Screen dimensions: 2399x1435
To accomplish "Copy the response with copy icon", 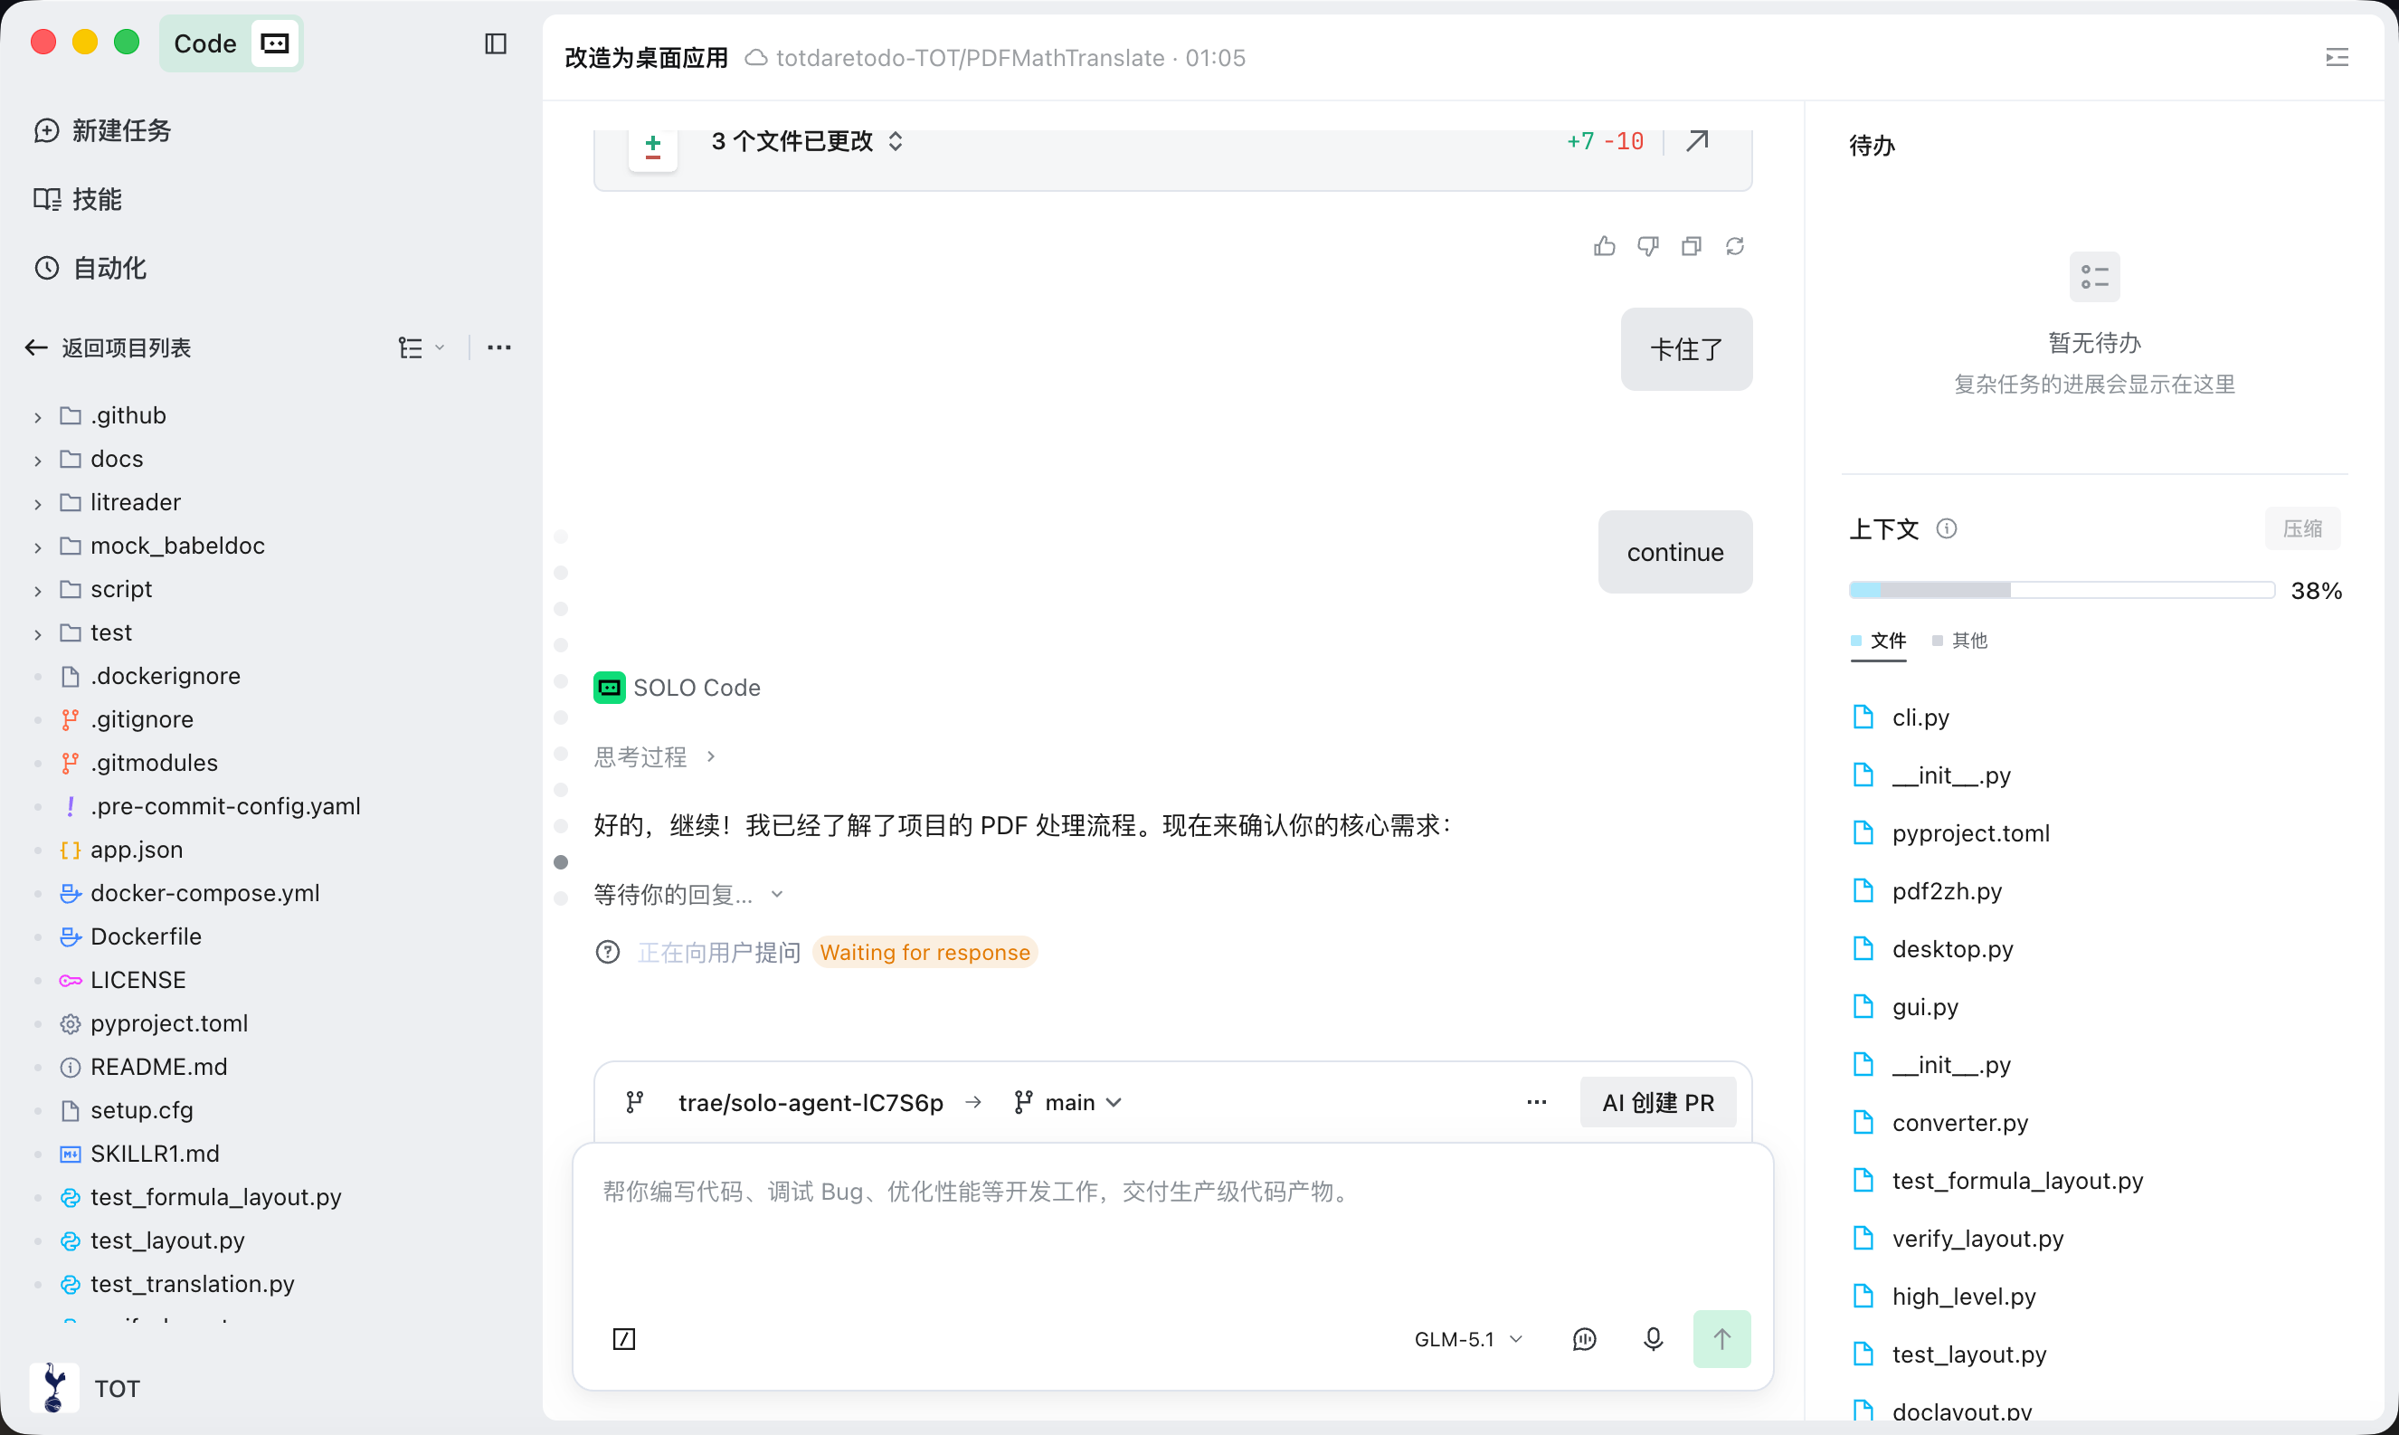I will tap(1692, 245).
